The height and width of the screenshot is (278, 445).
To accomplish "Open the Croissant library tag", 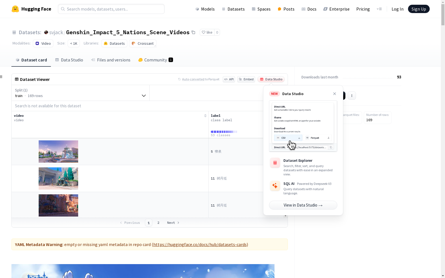I will [x=143, y=43].
